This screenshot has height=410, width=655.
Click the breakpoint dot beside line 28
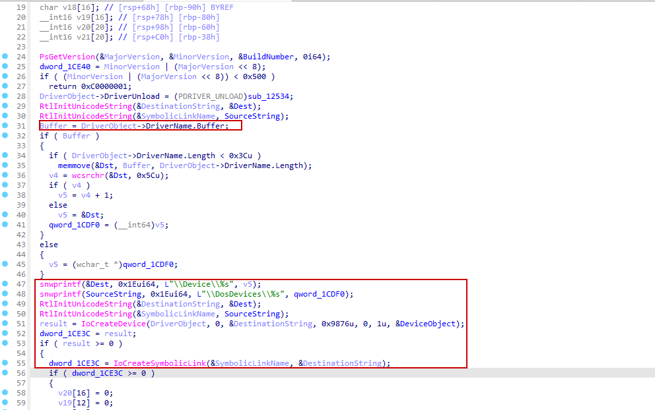(x=5, y=96)
